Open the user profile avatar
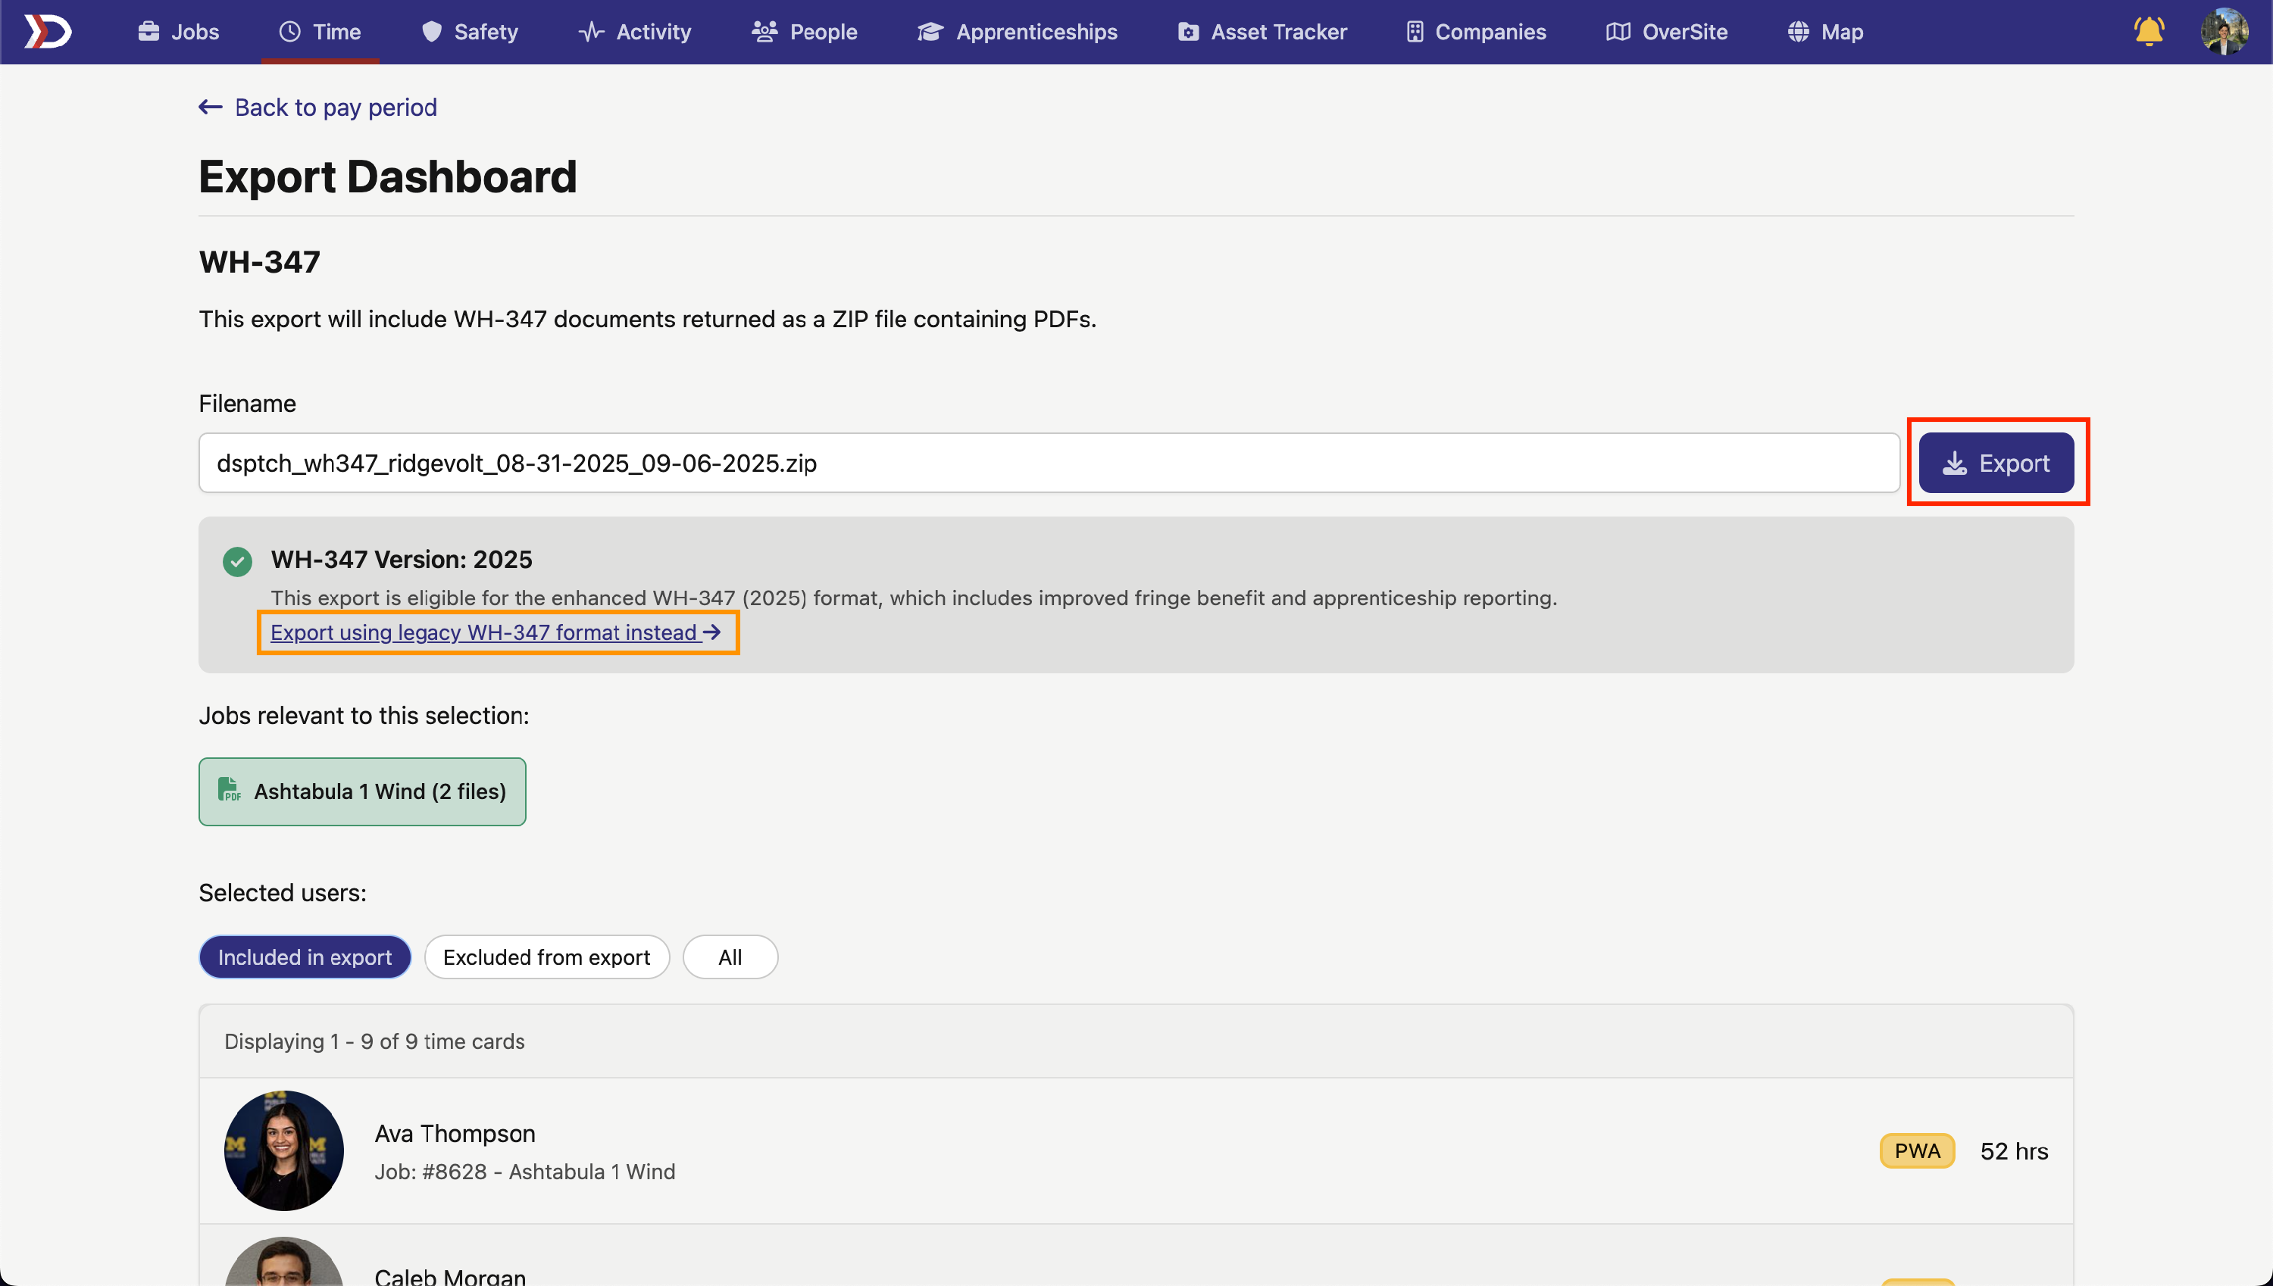 point(2225,32)
